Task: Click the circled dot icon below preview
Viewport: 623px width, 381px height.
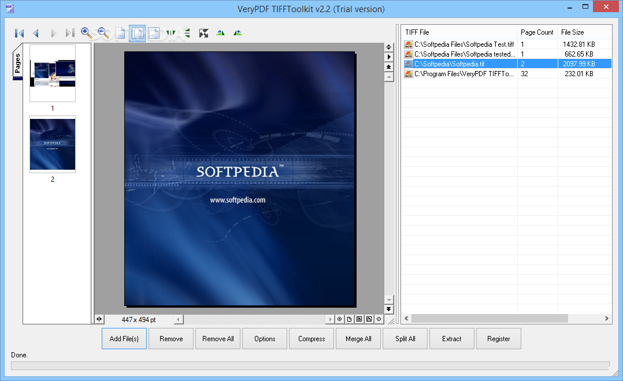Action: coord(339,319)
